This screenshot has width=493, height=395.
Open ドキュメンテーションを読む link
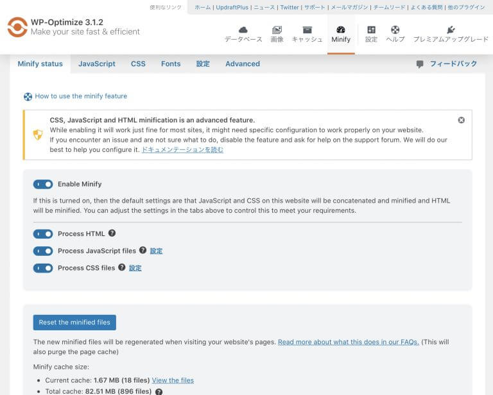tap(183, 150)
